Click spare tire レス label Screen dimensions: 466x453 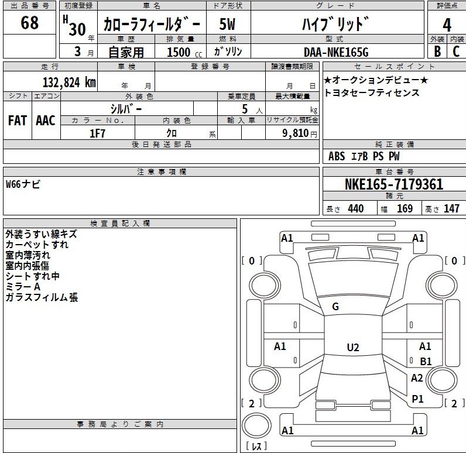257,446
